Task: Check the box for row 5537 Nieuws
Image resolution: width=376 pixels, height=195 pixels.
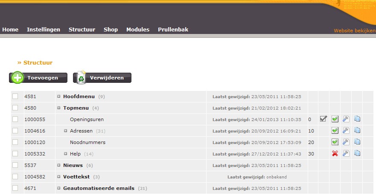Action: (x=15, y=165)
